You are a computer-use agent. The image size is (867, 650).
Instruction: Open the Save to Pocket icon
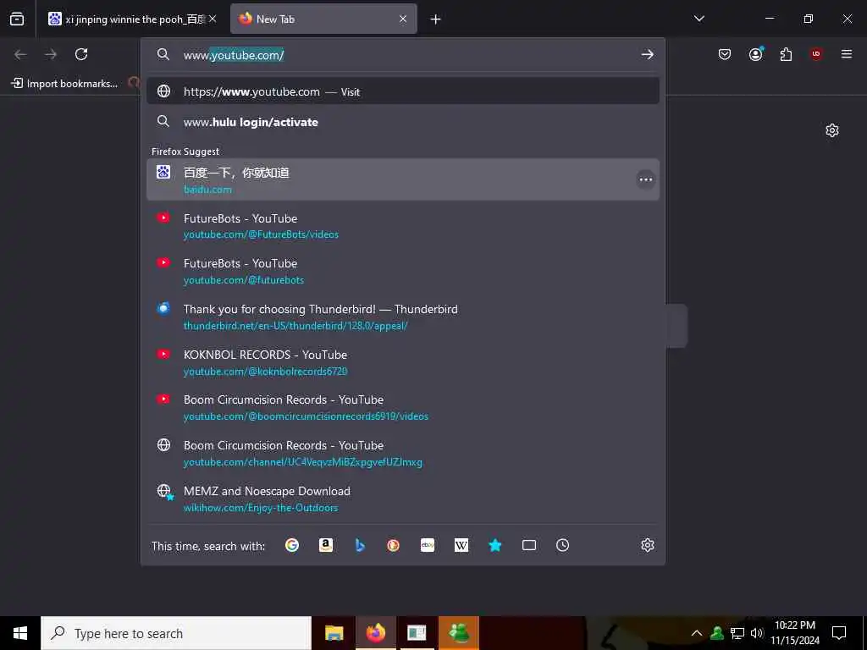725,54
